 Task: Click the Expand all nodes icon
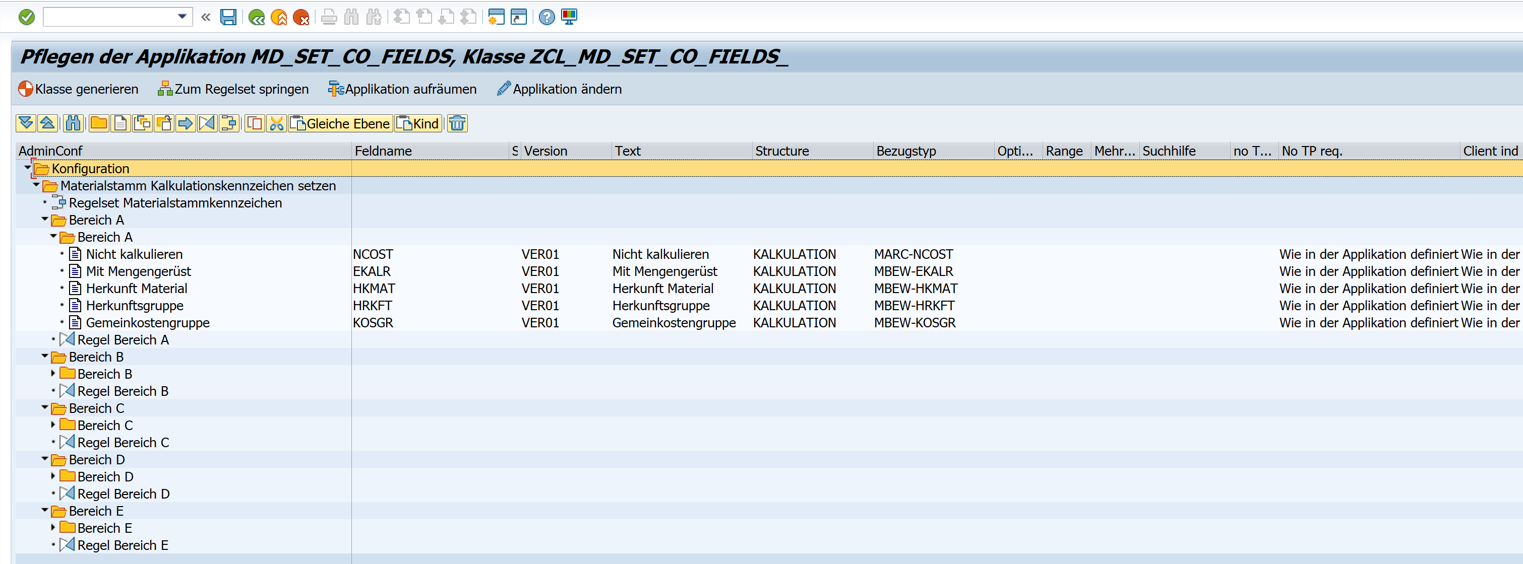(25, 123)
